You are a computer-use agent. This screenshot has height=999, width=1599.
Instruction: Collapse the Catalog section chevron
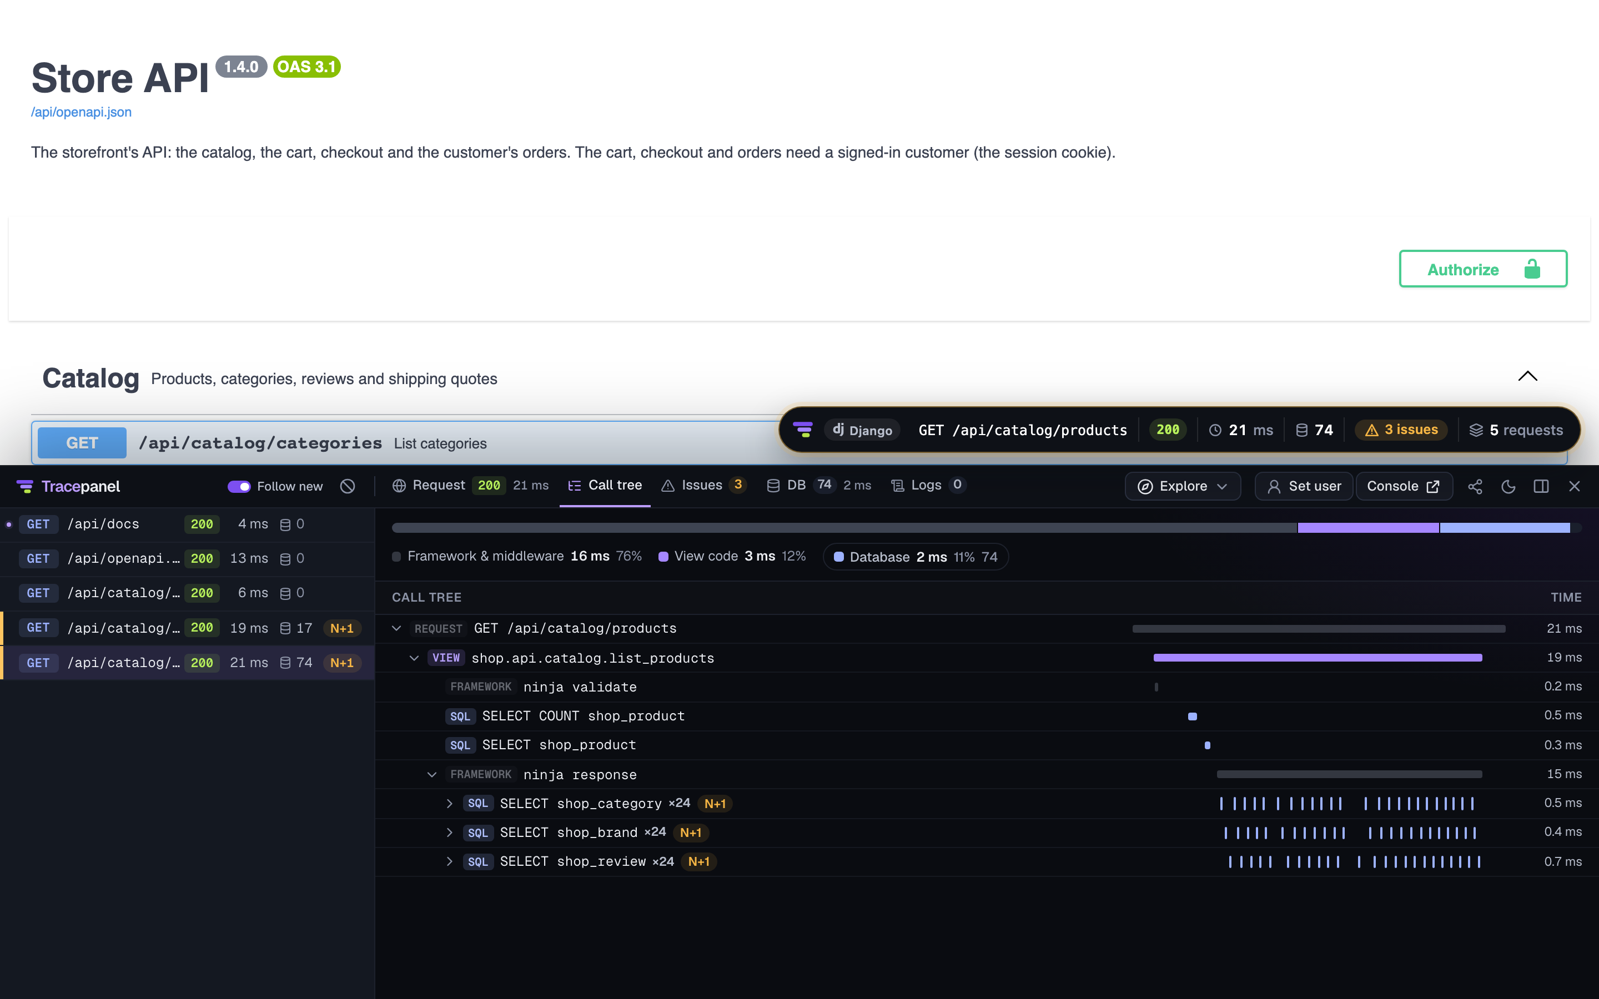tap(1527, 377)
